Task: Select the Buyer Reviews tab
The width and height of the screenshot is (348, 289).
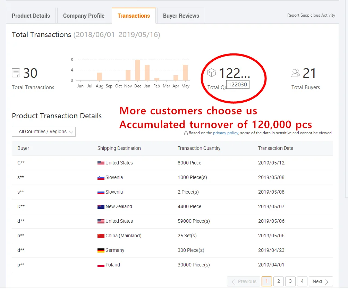Action: 181,16
